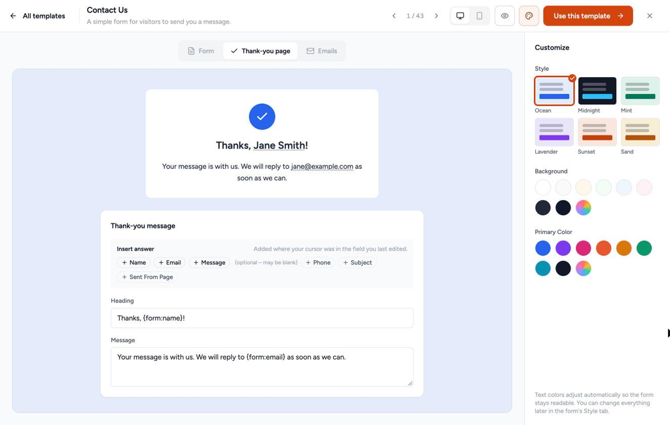Open the custom background color picker
This screenshot has height=425, width=670.
click(583, 208)
